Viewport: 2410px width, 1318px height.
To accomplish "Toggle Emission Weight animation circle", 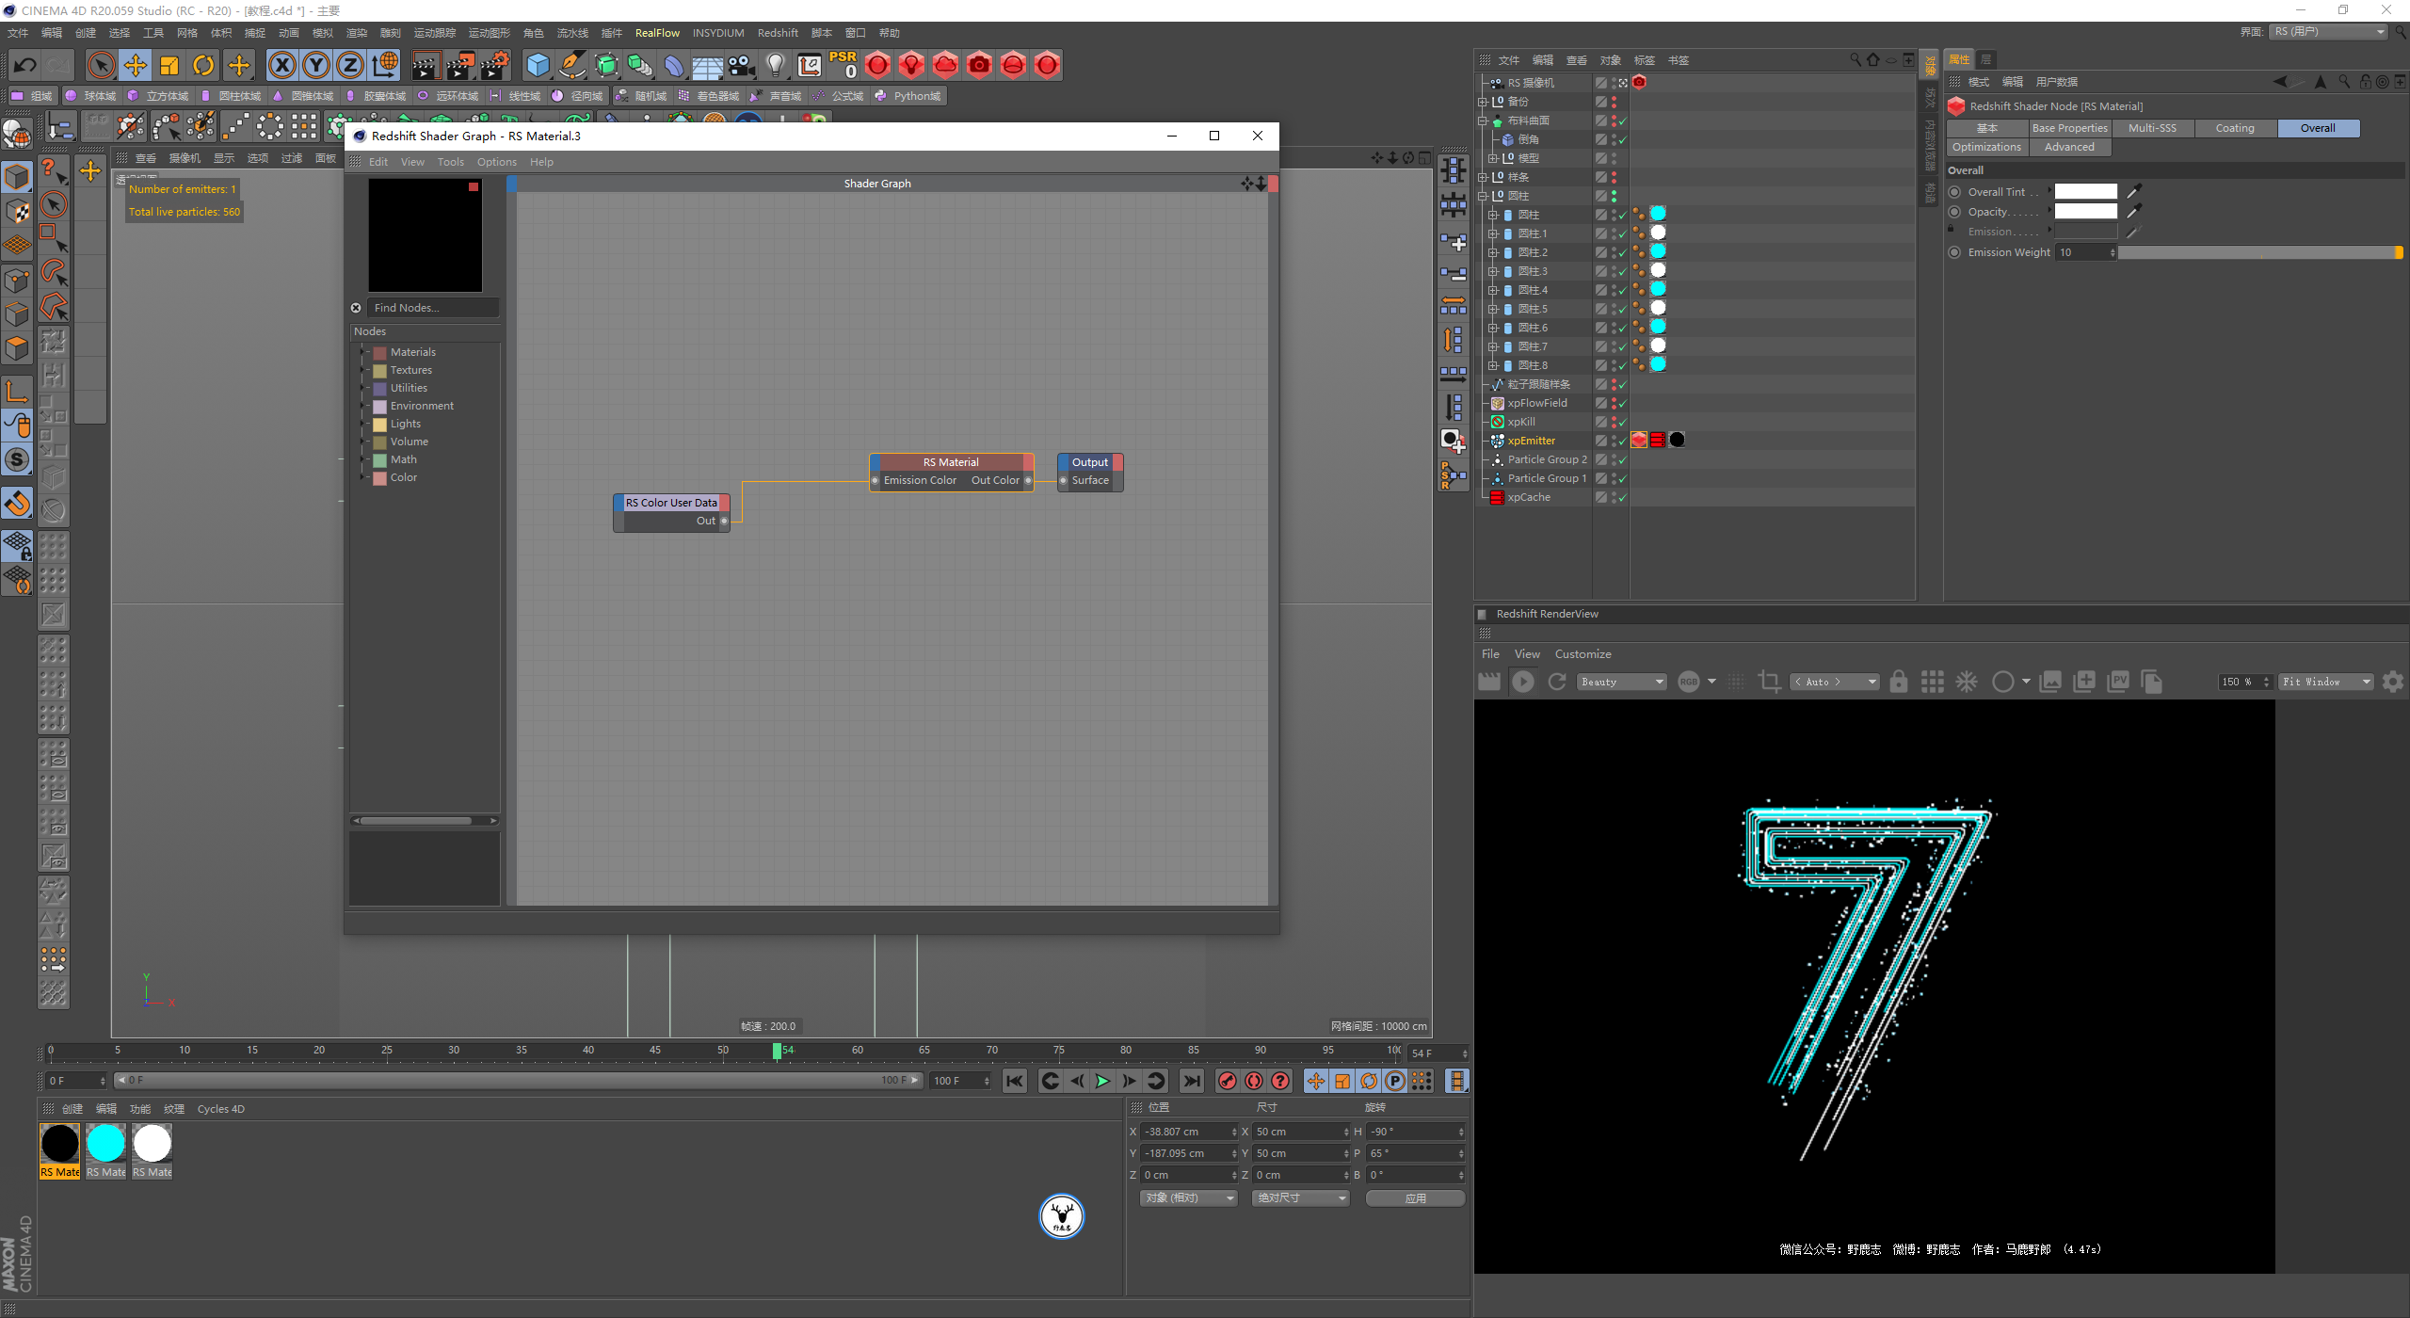I will tap(1954, 252).
